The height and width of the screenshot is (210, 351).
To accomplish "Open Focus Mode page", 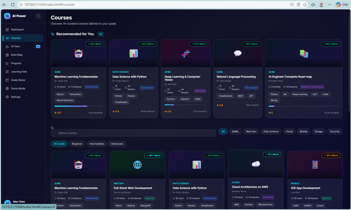I will click(23, 88).
